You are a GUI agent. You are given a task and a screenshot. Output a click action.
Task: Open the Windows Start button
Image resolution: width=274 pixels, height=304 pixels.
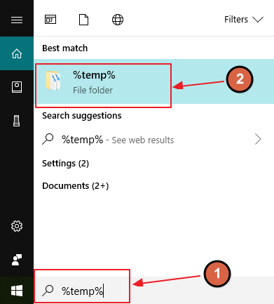pyautogui.click(x=17, y=291)
